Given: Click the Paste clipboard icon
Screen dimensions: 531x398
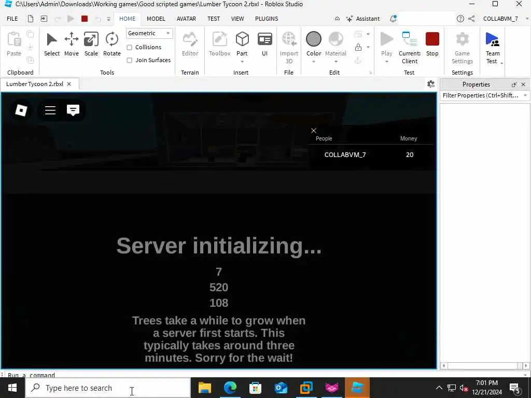Looking at the screenshot, I should point(14,39).
